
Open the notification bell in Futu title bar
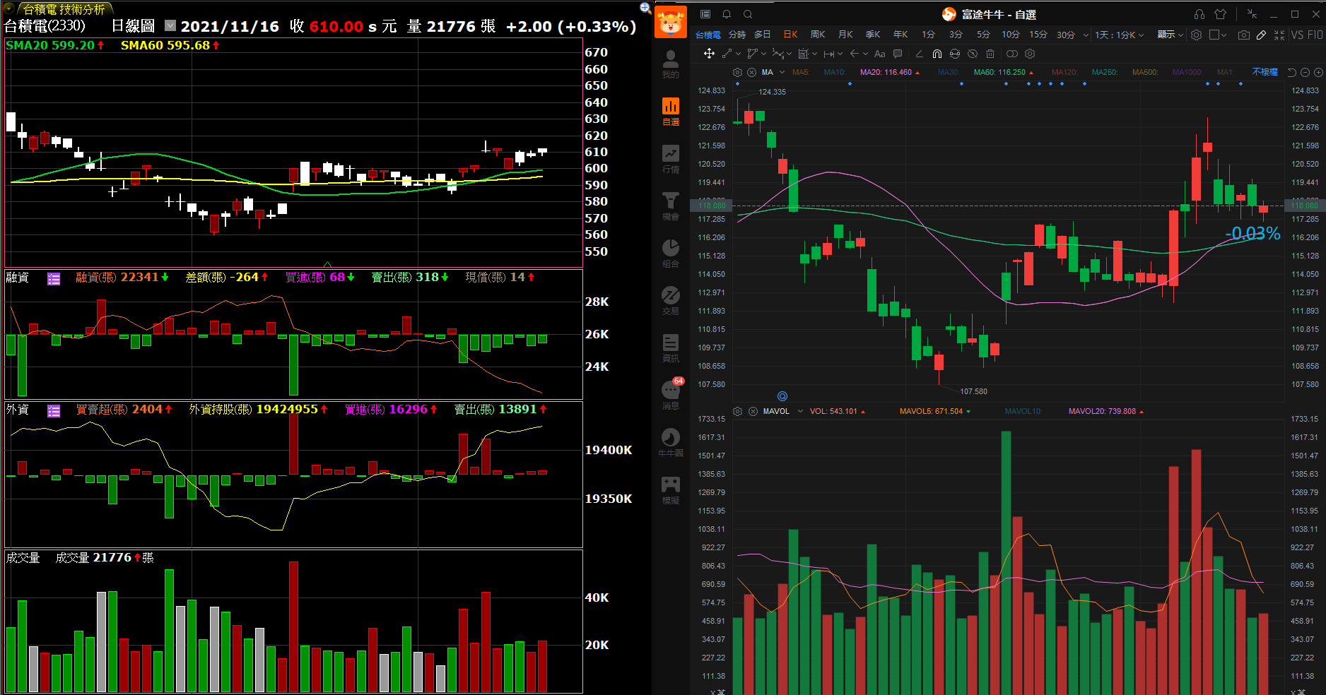pos(726,14)
